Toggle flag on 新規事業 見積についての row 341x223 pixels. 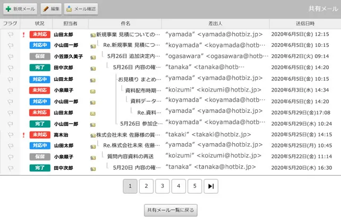(x=11, y=35)
